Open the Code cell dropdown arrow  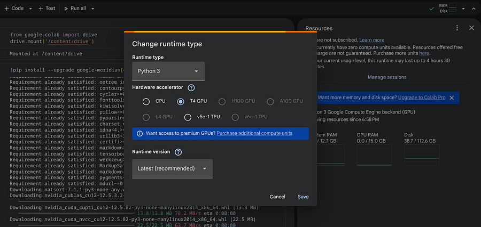[30, 9]
